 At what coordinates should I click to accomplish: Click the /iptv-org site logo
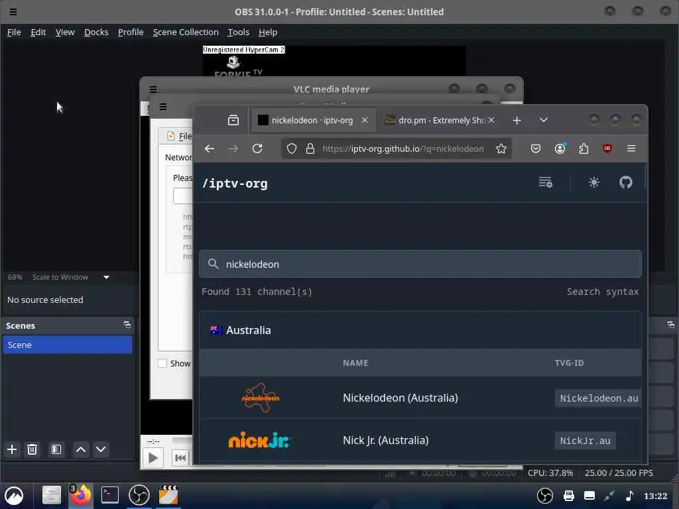[x=235, y=184]
